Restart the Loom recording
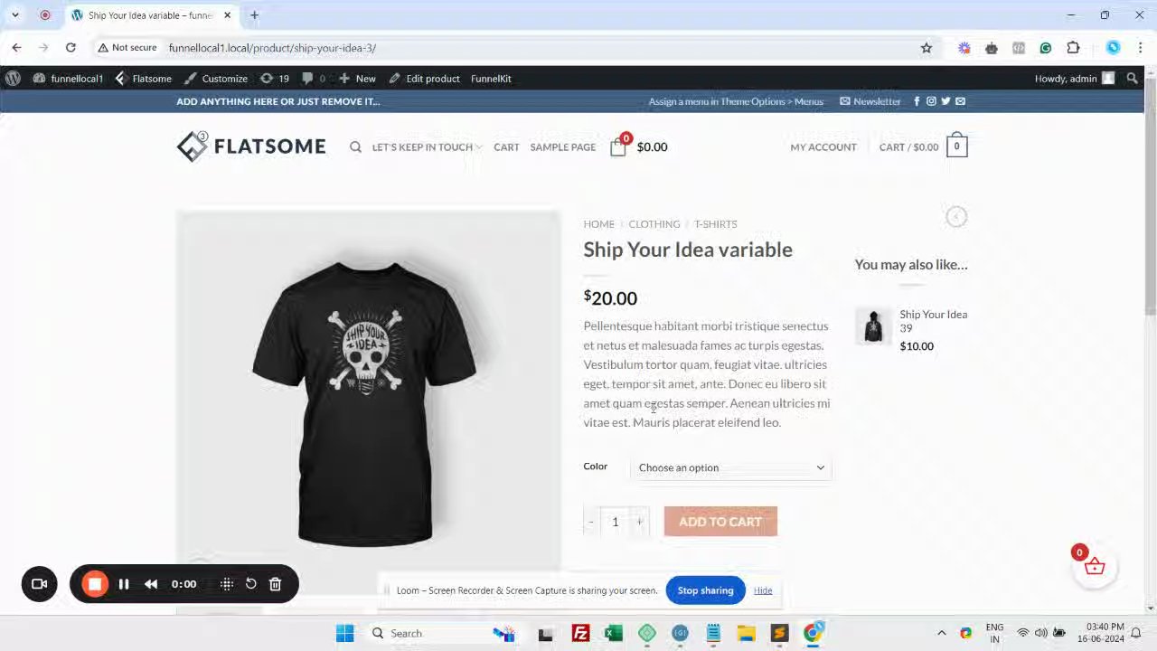The height and width of the screenshot is (651, 1157). point(251,584)
